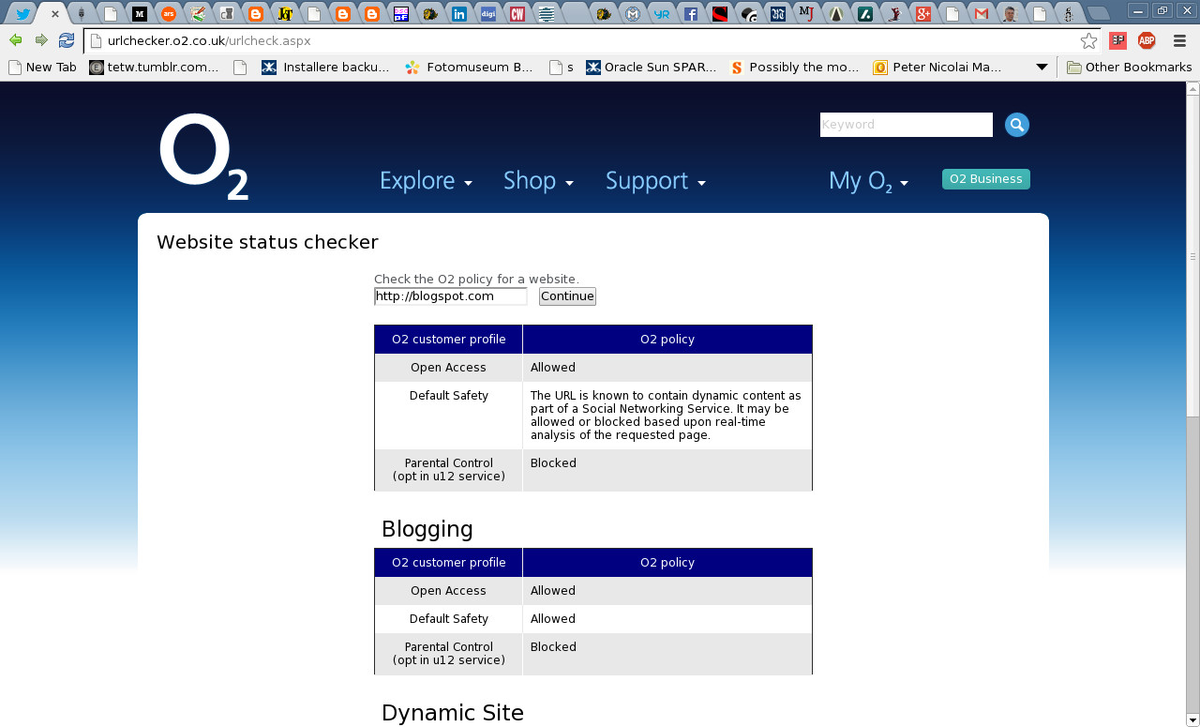Switch to the Medium tab
Screen dimensions: 1200x727
click(x=140, y=14)
